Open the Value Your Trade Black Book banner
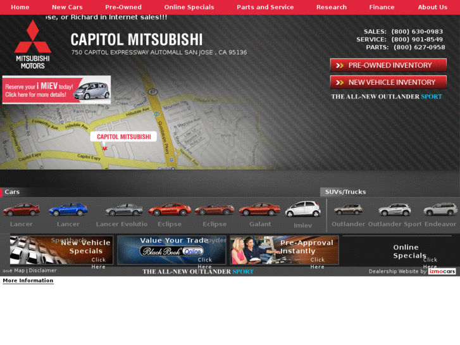460x345 pixels. (x=171, y=250)
